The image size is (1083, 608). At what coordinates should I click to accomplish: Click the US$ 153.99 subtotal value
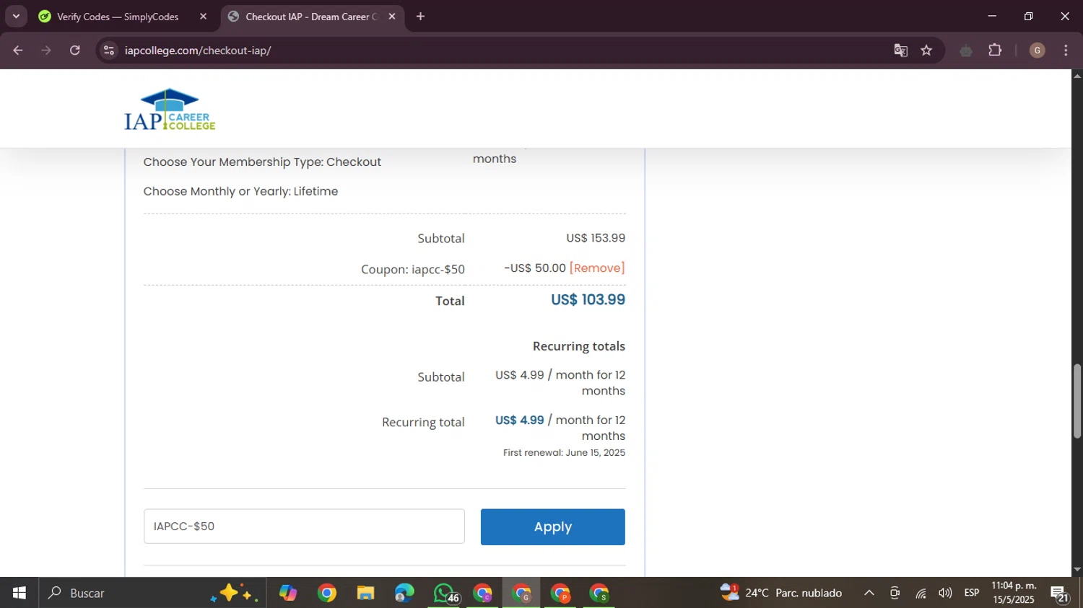tap(596, 238)
